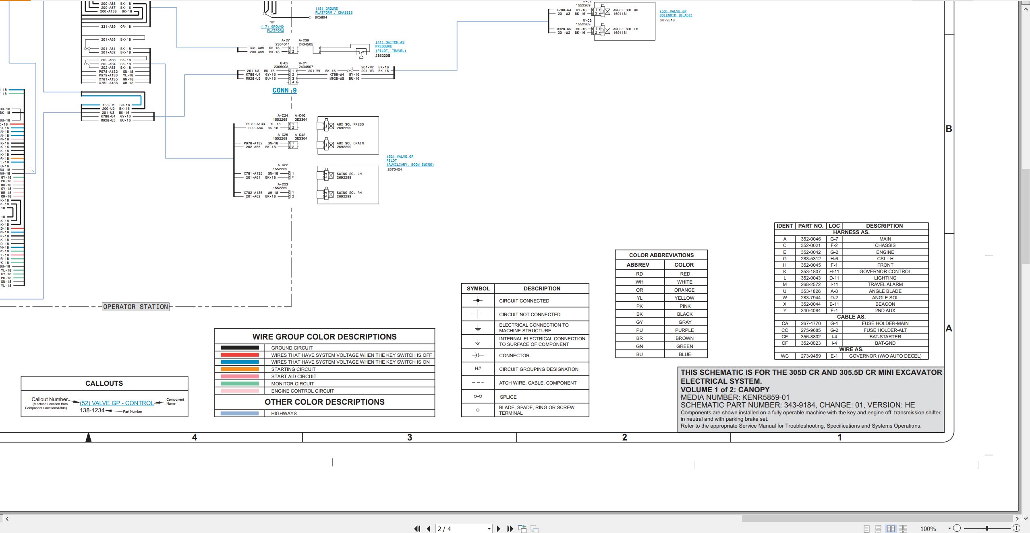Click the TRAVEL ALARM description cell

(x=885, y=284)
